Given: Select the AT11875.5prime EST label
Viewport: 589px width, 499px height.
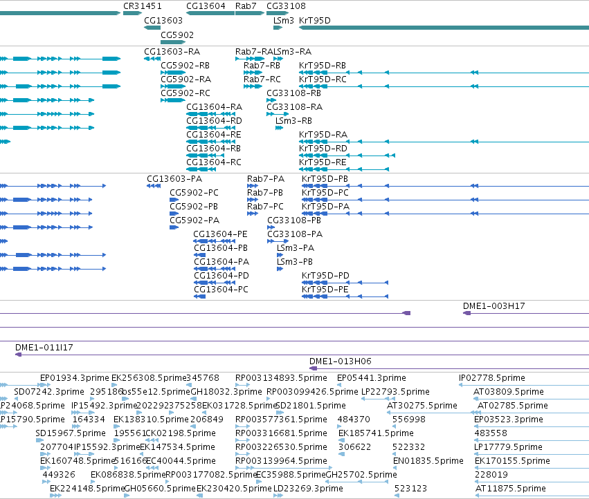Looking at the screenshot, I should point(511,489).
